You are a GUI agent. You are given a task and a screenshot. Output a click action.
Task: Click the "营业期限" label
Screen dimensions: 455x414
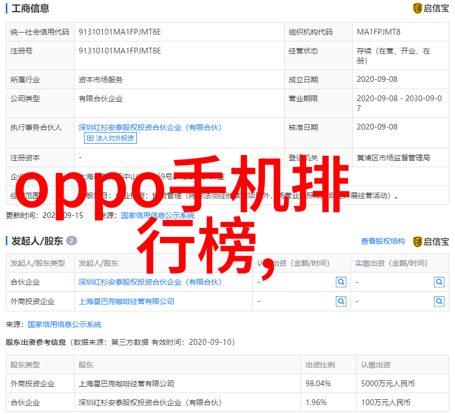pos(303,99)
